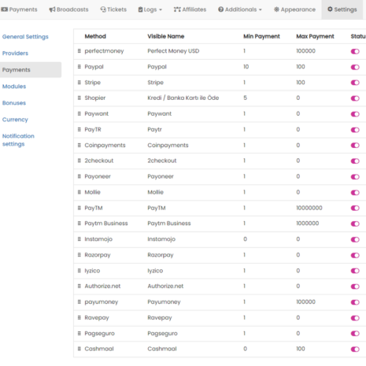366x366 pixels.
Task: Switch off the PayTM status toggle
Action: (x=355, y=209)
